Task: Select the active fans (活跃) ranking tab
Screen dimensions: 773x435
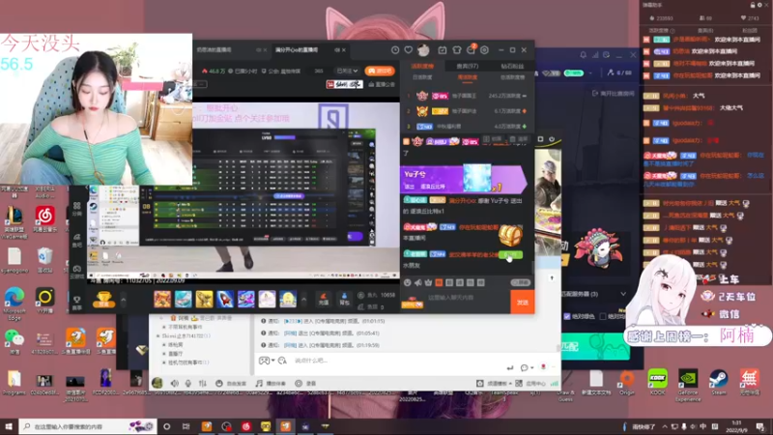Action: [422, 66]
